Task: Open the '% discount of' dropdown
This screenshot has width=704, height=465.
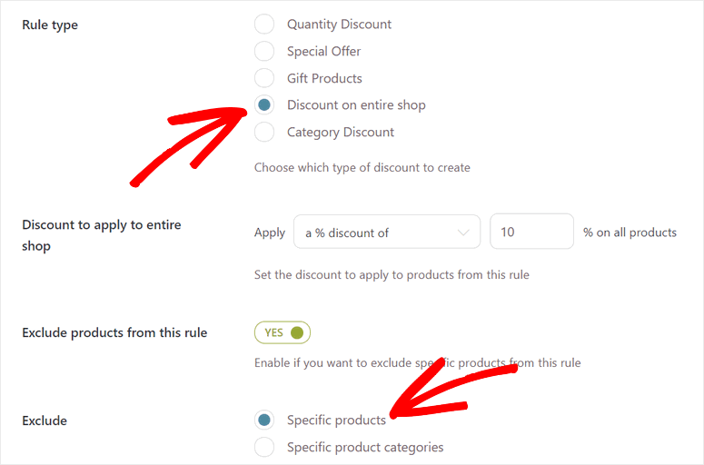Action: pyautogui.click(x=386, y=232)
